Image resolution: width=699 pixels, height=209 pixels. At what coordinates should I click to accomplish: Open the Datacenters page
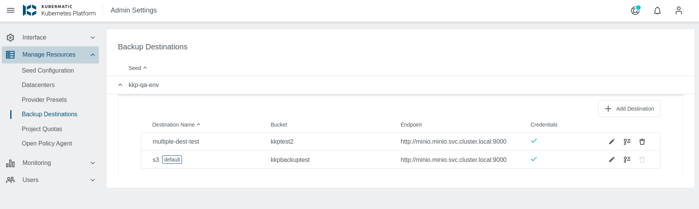38,85
